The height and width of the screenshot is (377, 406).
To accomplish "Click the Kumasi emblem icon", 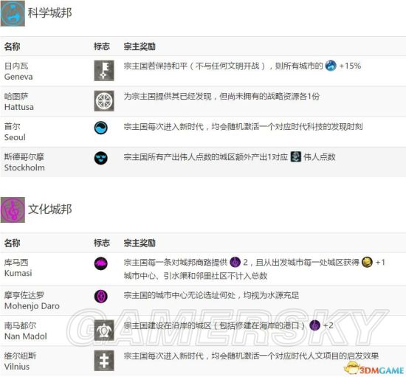I will tap(101, 263).
